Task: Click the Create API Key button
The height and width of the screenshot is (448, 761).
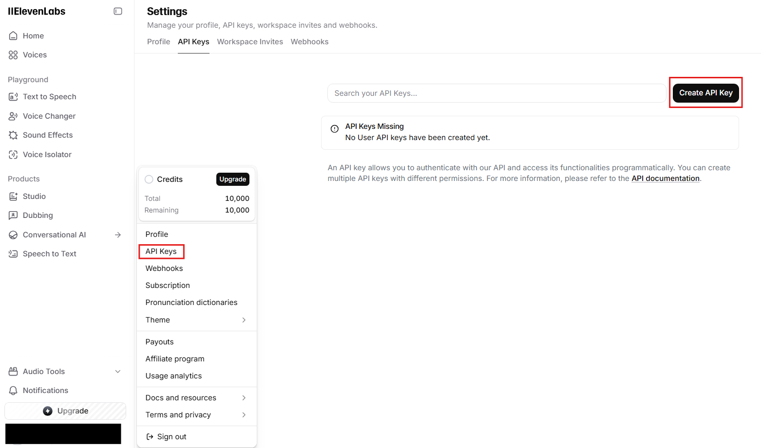Action: [706, 93]
